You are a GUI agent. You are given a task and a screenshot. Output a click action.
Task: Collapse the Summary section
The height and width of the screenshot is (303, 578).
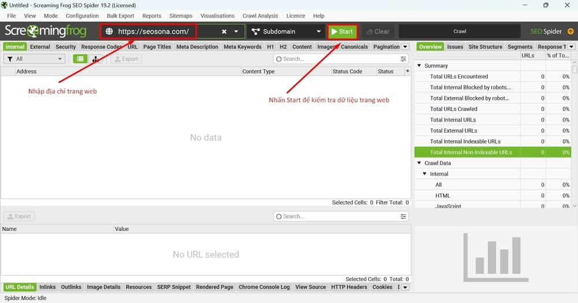point(419,66)
